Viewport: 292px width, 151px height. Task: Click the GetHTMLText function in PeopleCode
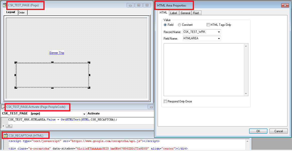71,119
